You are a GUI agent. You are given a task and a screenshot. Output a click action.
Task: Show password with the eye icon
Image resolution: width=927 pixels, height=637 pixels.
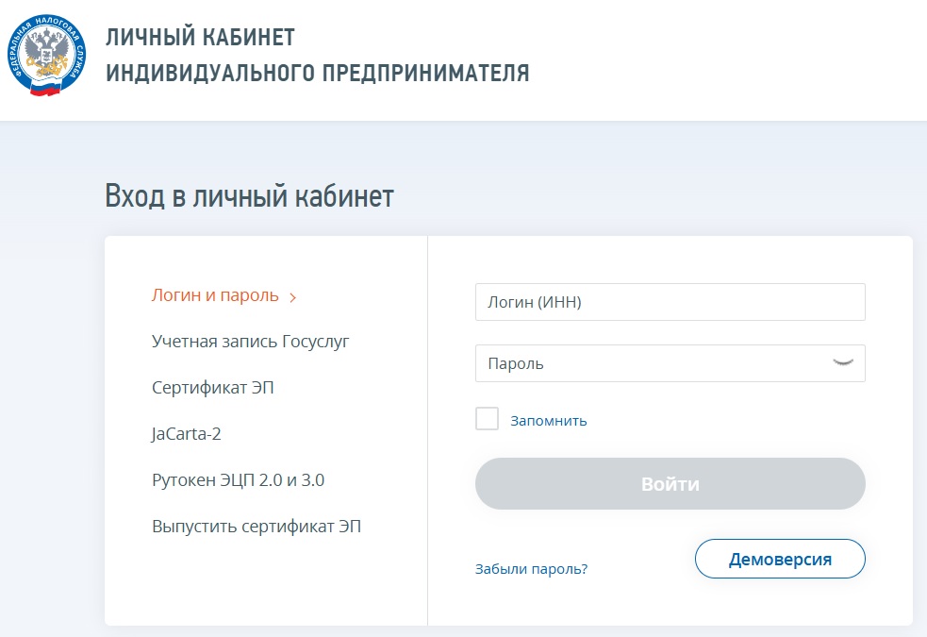pyautogui.click(x=843, y=362)
